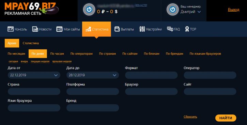Click the Сбросить reset link
The width and height of the screenshot is (247, 125).
(x=190, y=117)
